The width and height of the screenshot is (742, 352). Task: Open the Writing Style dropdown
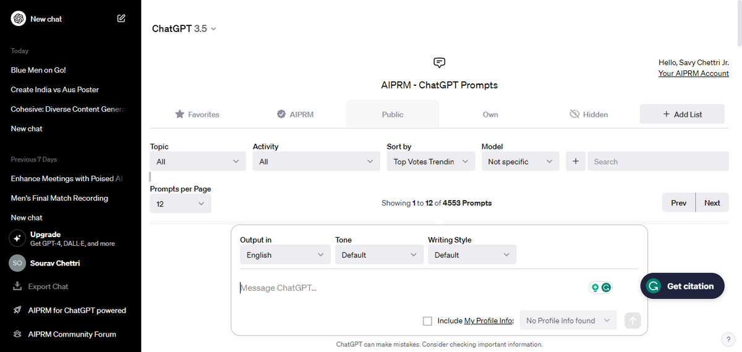(472, 254)
